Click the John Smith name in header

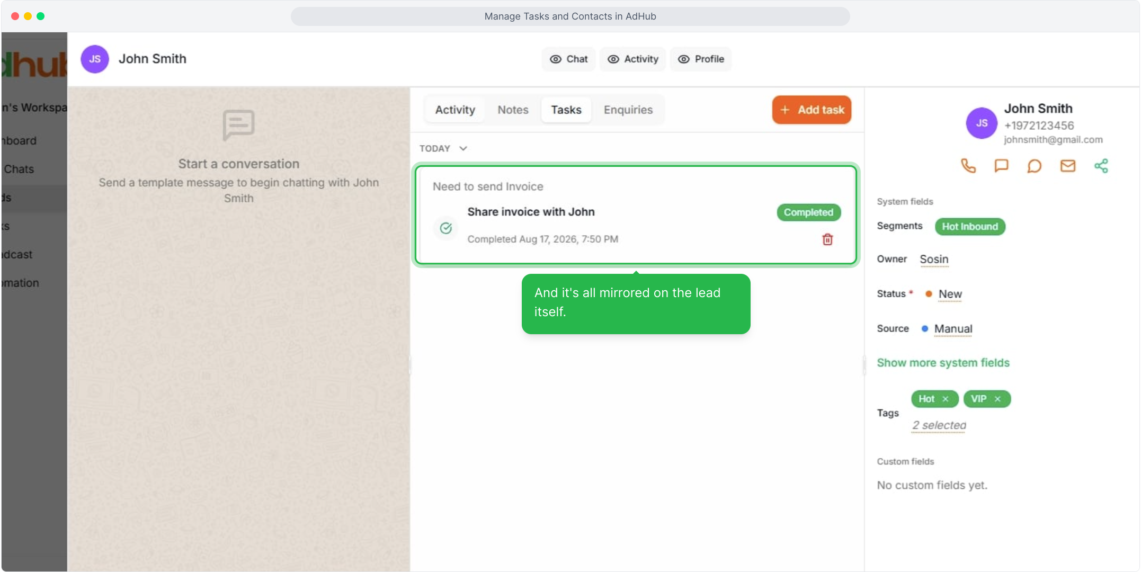(x=153, y=59)
